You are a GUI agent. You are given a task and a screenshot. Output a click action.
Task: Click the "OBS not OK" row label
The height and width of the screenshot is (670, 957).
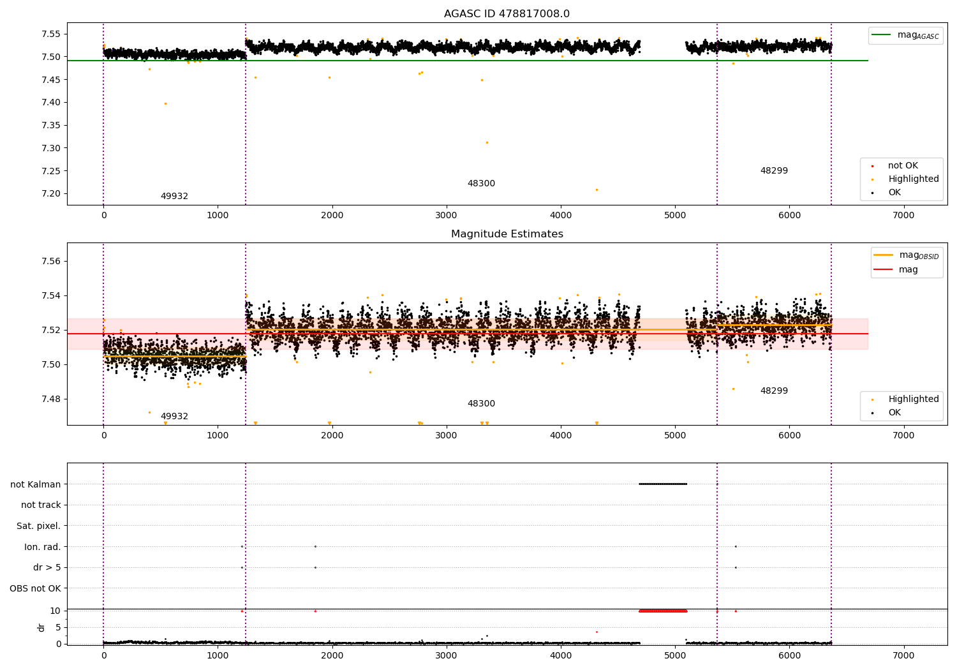pyautogui.click(x=35, y=588)
